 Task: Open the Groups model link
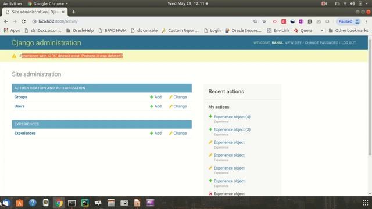coord(21,97)
